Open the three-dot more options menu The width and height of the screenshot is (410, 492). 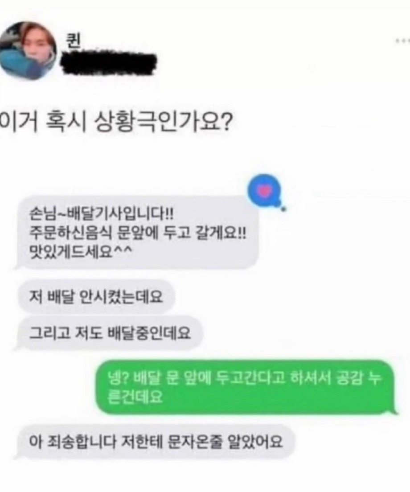[403, 40]
